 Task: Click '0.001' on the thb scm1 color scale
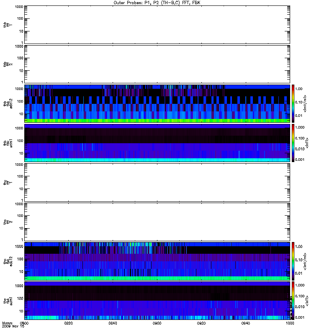(300, 160)
